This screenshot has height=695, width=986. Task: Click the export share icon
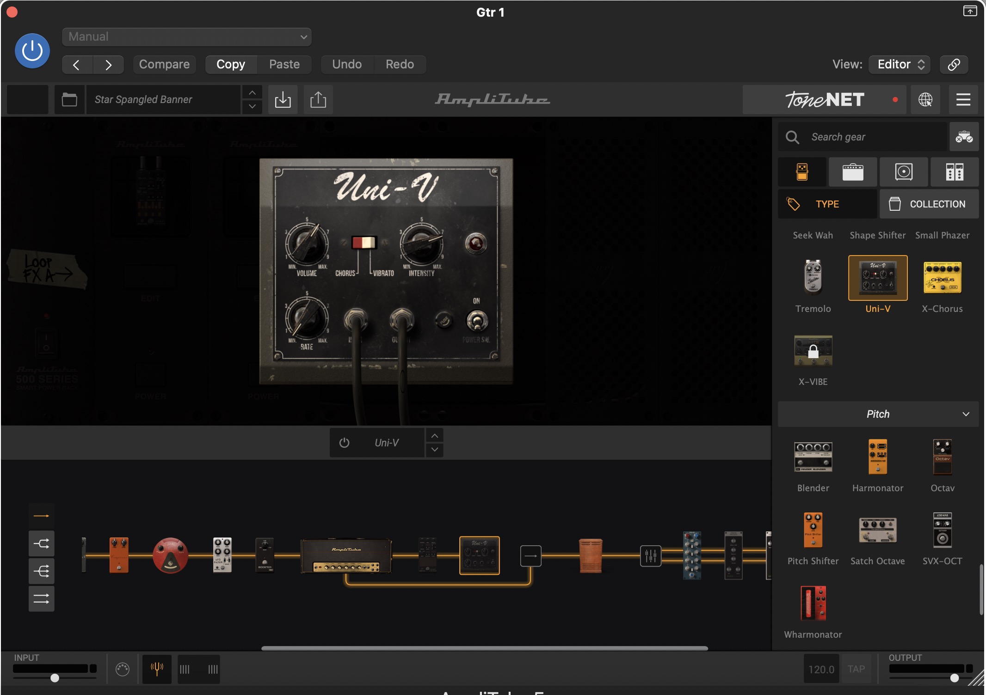click(318, 99)
